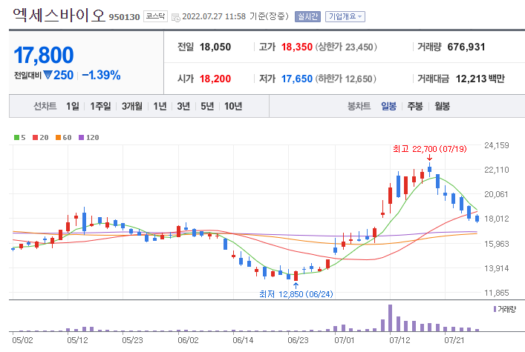Screen dimensions: 525x352
Task: Click the 최고 22,700 (07/19) high marker
Action: [x=429, y=149]
